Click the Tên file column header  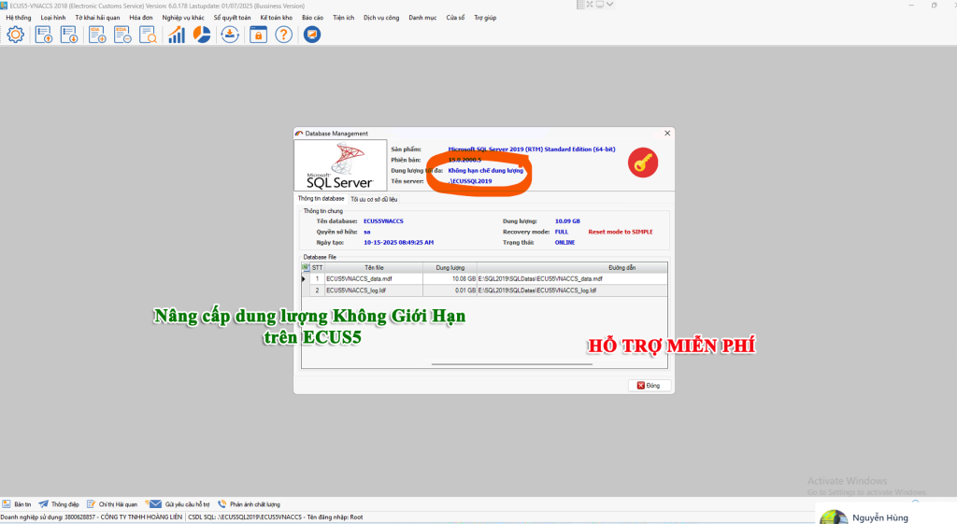[x=374, y=267]
